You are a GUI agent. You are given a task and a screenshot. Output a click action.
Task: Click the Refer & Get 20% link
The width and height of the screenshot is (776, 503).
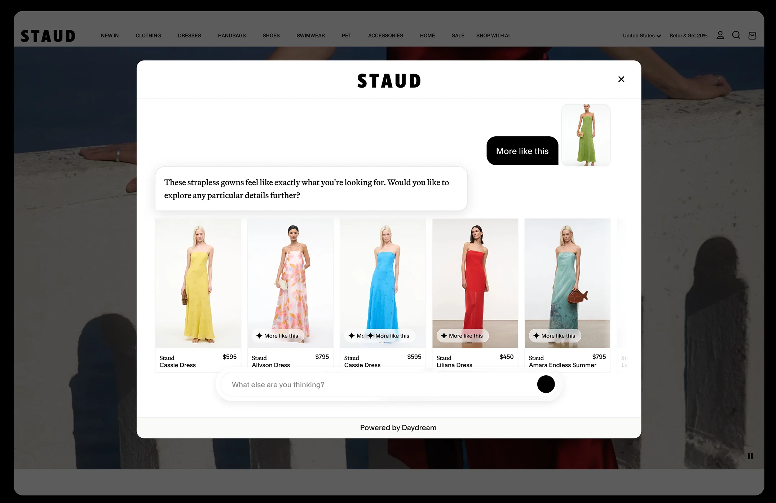tap(688, 36)
